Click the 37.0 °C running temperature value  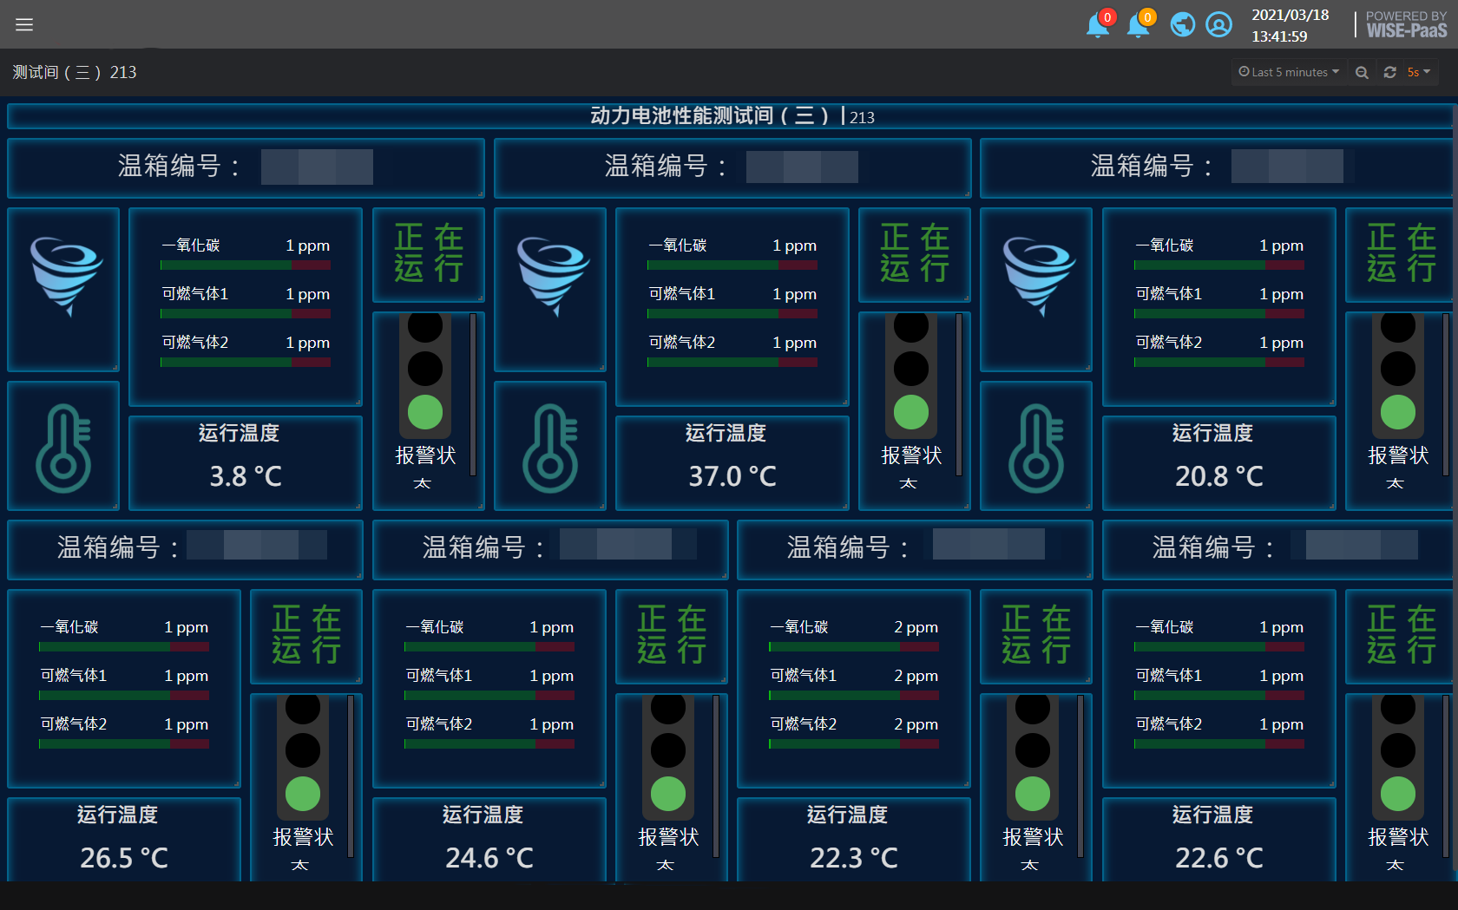tap(732, 476)
